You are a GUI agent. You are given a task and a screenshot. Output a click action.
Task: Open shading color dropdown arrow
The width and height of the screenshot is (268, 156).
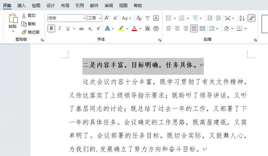point(232,28)
